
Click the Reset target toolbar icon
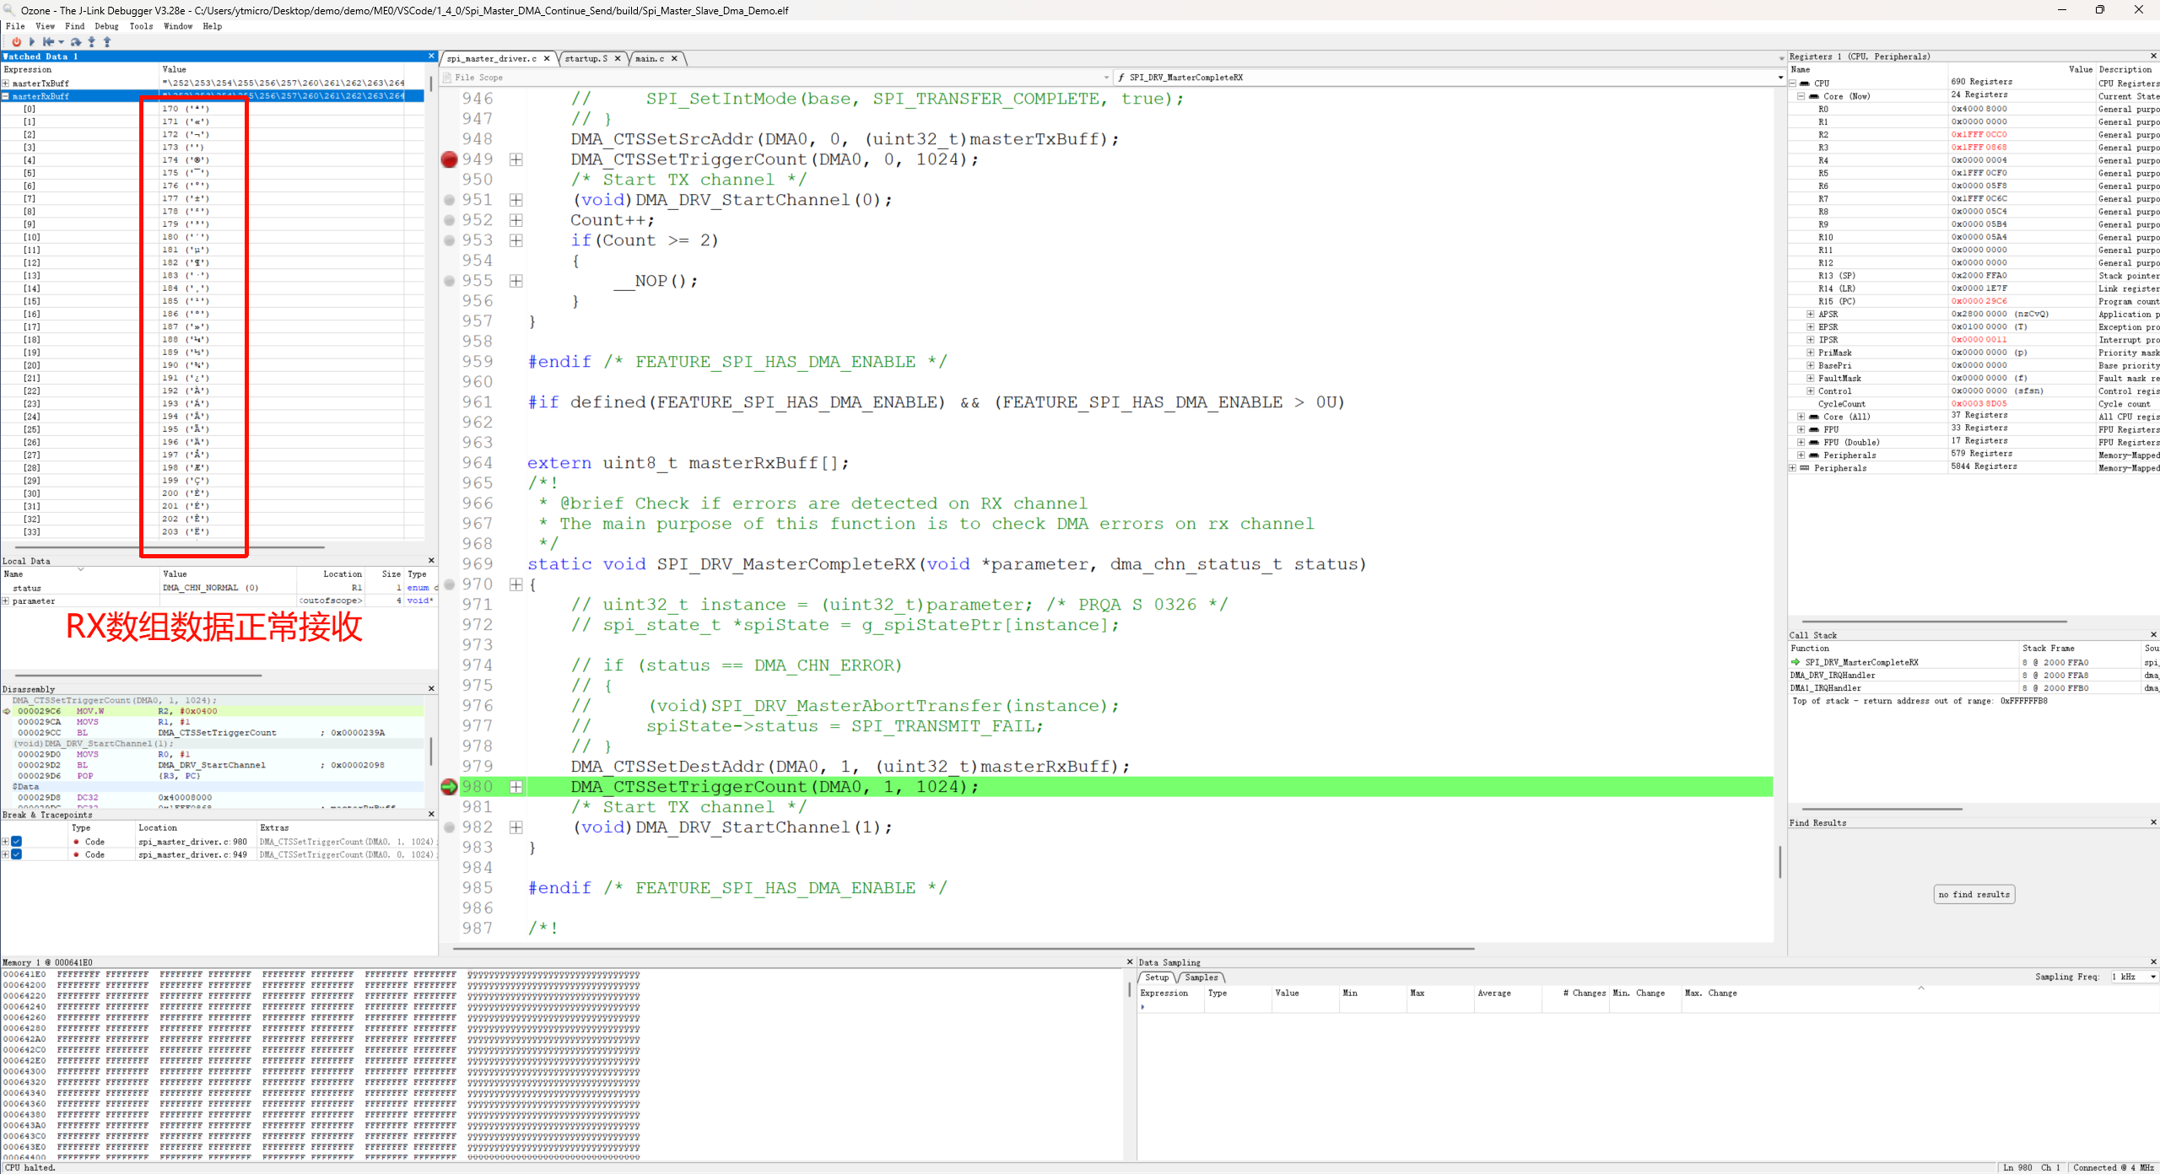[48, 41]
